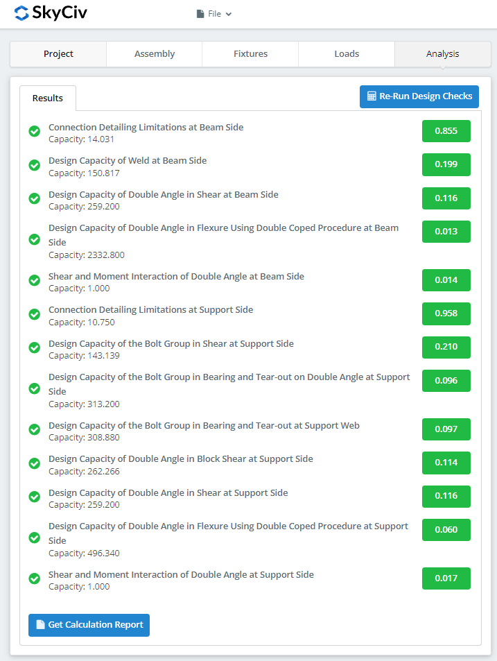Viewport: 497px width, 661px height.
Task: Switch to the Project tab
Action: (x=58, y=54)
